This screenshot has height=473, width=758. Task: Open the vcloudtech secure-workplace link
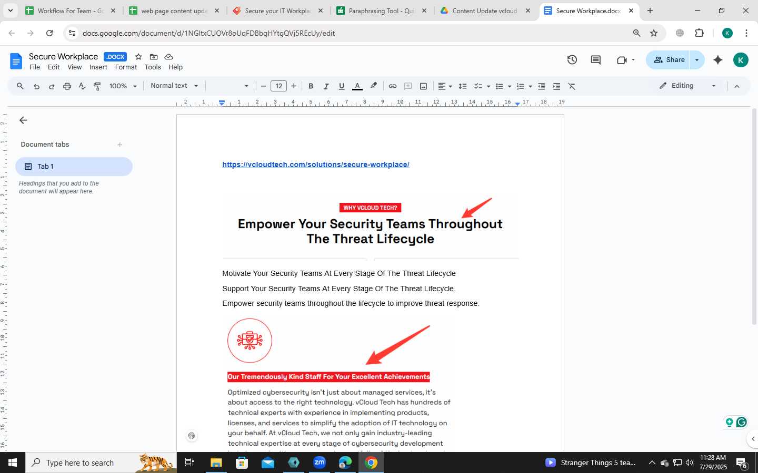(316, 164)
